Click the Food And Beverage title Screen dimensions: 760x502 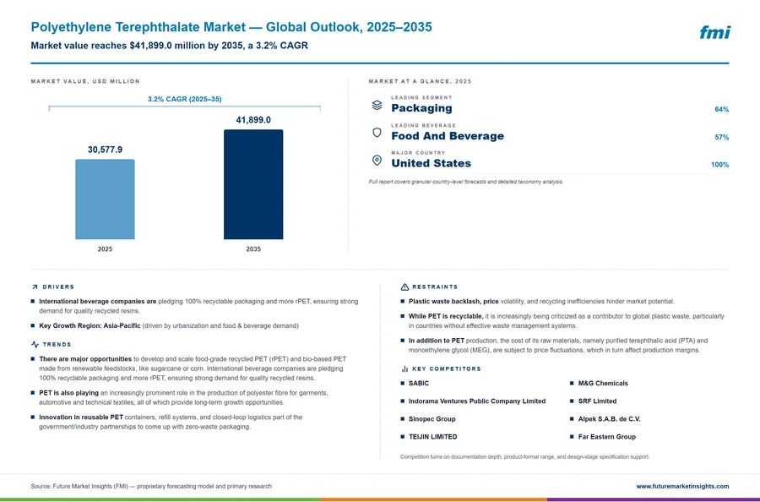coord(448,136)
